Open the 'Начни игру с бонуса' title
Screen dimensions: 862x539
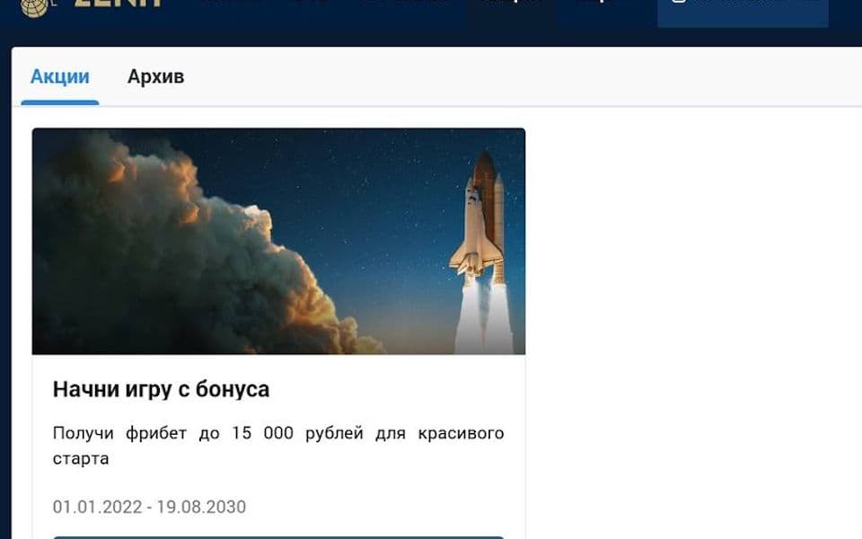161,389
